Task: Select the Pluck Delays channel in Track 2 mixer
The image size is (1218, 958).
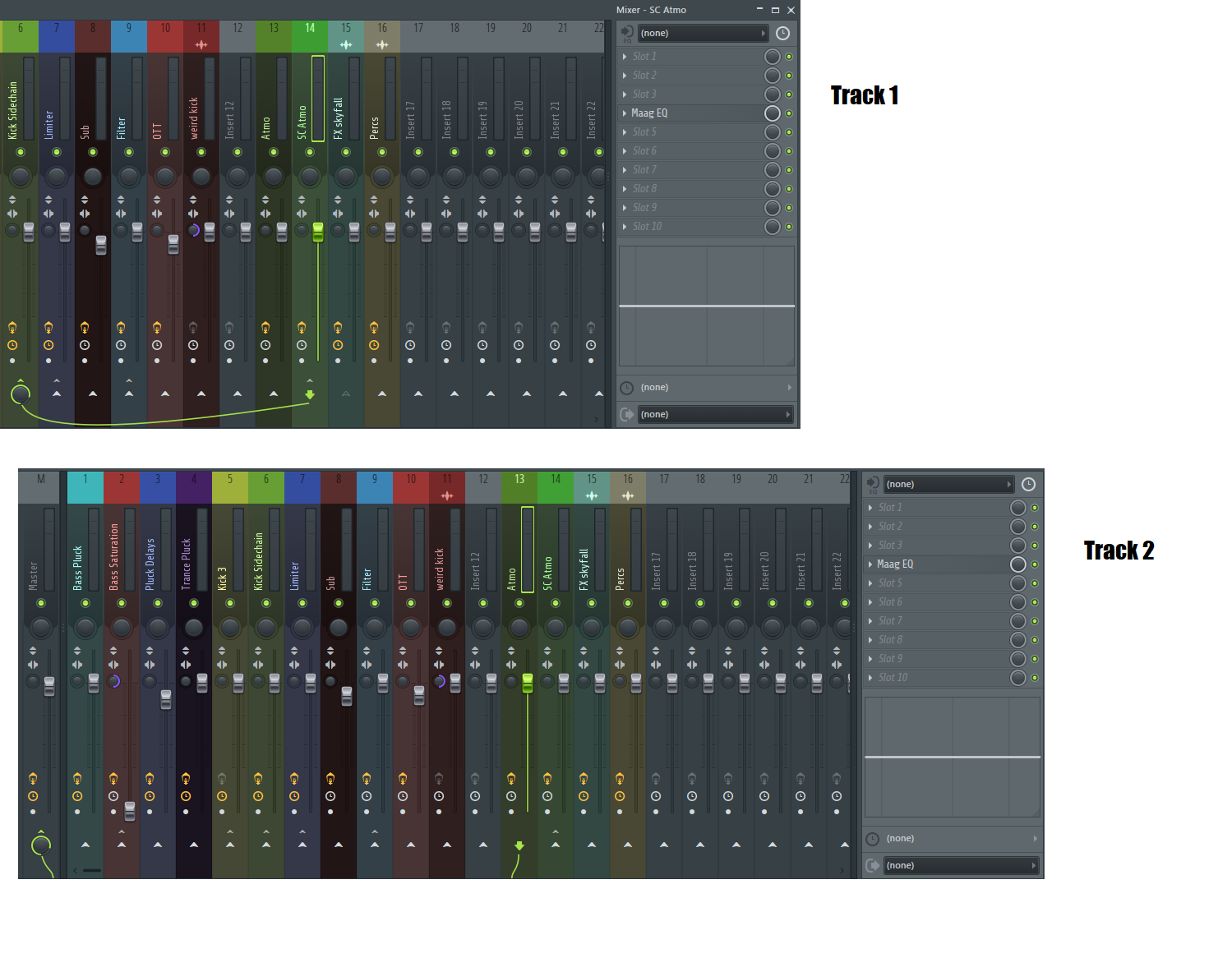Action: (150, 564)
